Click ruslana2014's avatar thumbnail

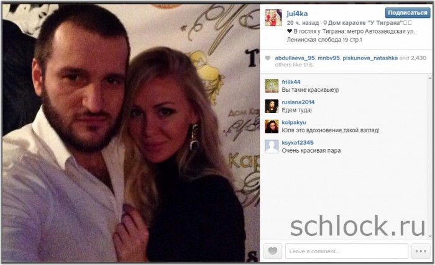(272, 106)
